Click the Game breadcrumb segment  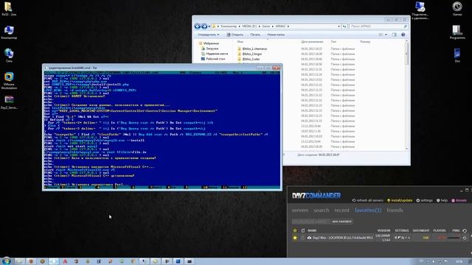[266, 26]
